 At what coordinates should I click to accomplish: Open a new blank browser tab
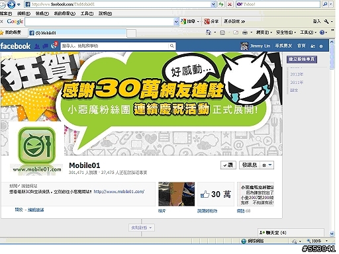click(131, 33)
